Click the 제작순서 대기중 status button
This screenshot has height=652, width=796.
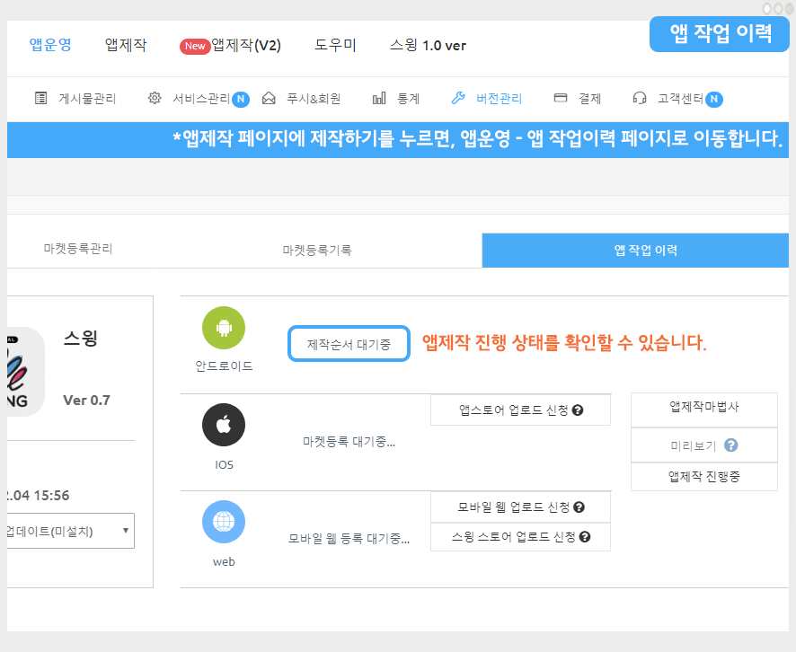[349, 344]
